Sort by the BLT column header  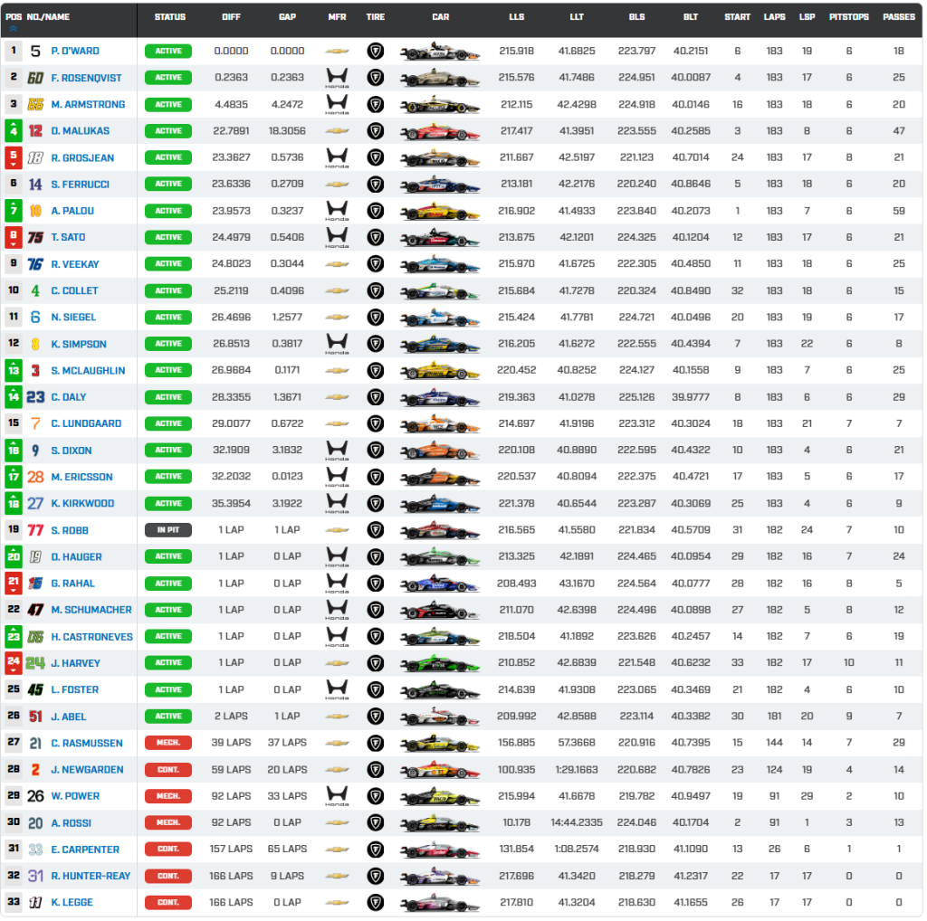coord(691,17)
